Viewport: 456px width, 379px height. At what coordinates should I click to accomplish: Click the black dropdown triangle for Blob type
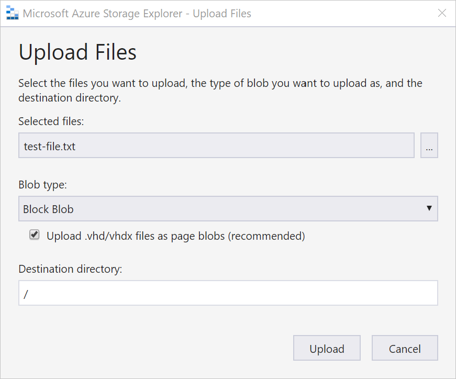(x=429, y=208)
